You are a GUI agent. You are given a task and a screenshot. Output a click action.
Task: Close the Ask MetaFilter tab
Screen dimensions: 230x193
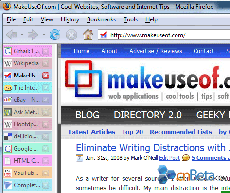[46, 112]
